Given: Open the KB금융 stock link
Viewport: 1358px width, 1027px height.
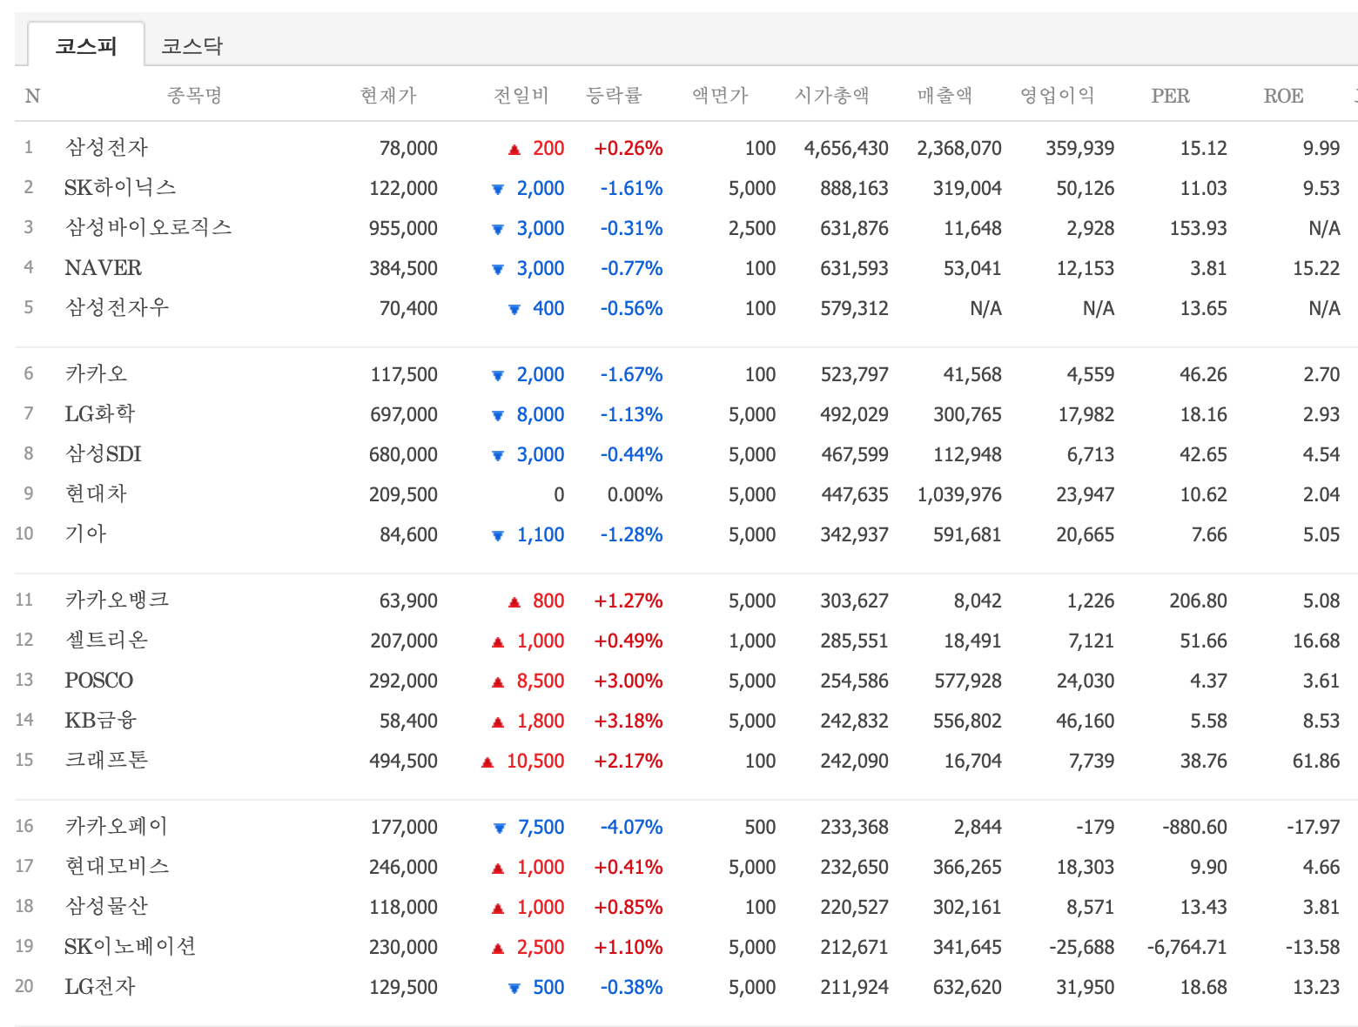Looking at the screenshot, I should (x=100, y=721).
